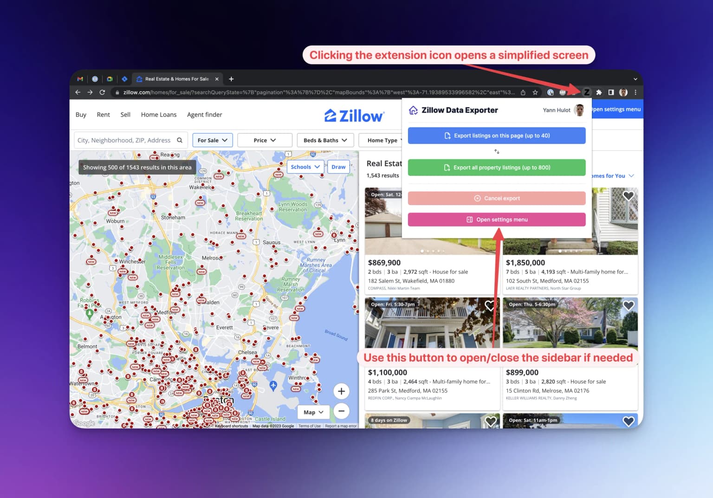Expand the Schools map dropdown
Viewport: 713px width, 498px height.
tap(305, 167)
